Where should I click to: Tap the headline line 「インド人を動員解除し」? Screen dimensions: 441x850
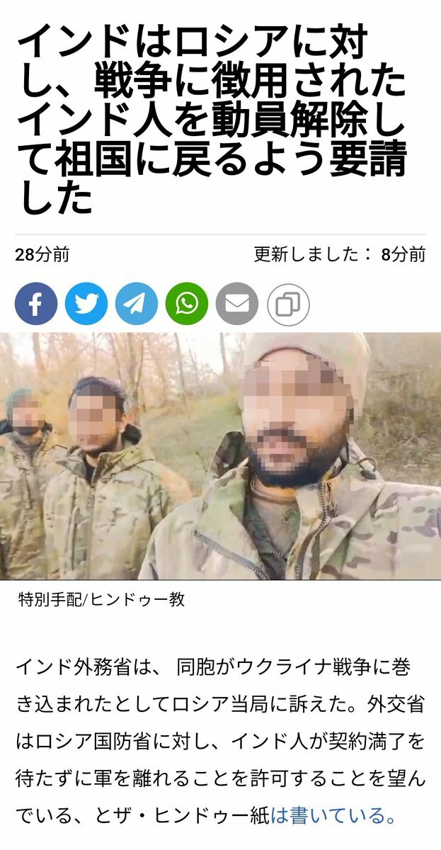[x=212, y=123]
